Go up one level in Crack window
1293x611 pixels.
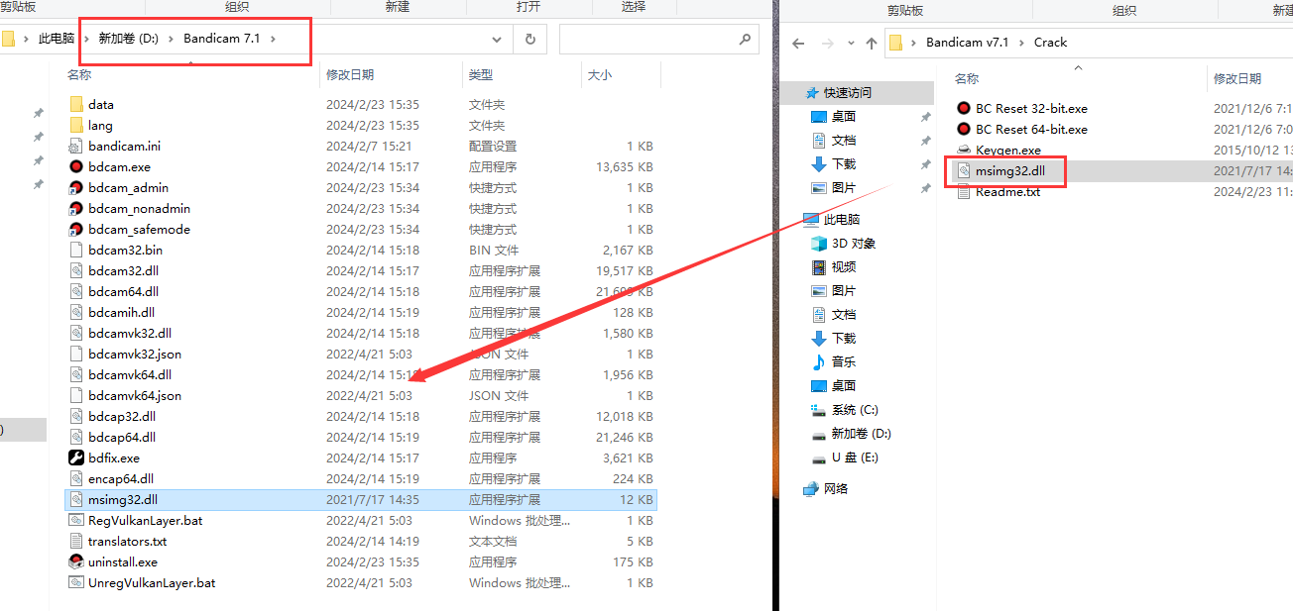[872, 43]
